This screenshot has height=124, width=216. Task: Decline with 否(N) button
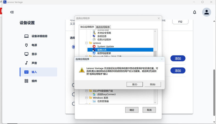coord(153,84)
